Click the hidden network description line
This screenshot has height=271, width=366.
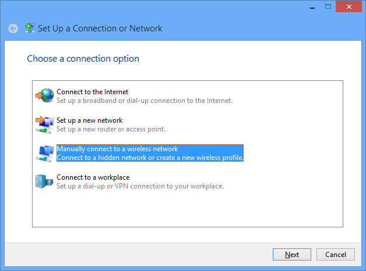[x=150, y=158]
